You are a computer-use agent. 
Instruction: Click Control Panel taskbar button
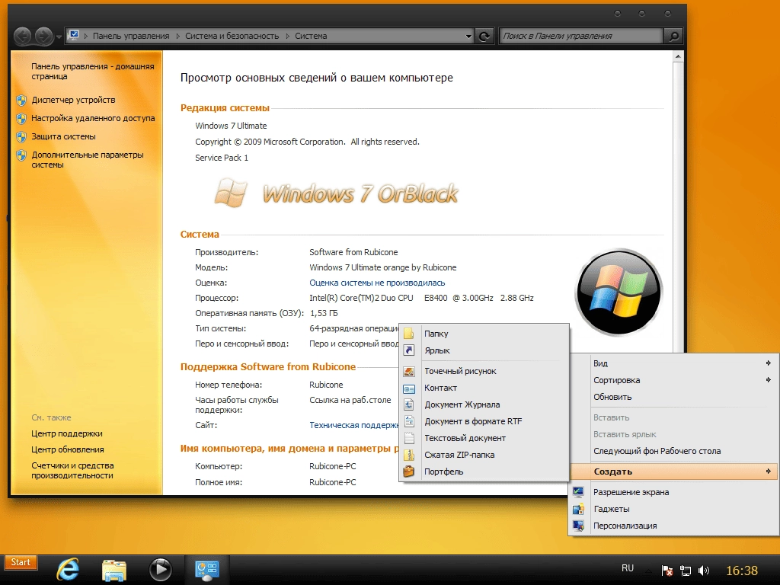tap(207, 570)
